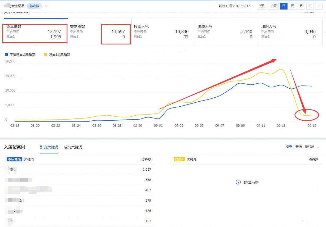Click the 本店商品 blue tag
The image size is (326, 227).
pos(14,159)
